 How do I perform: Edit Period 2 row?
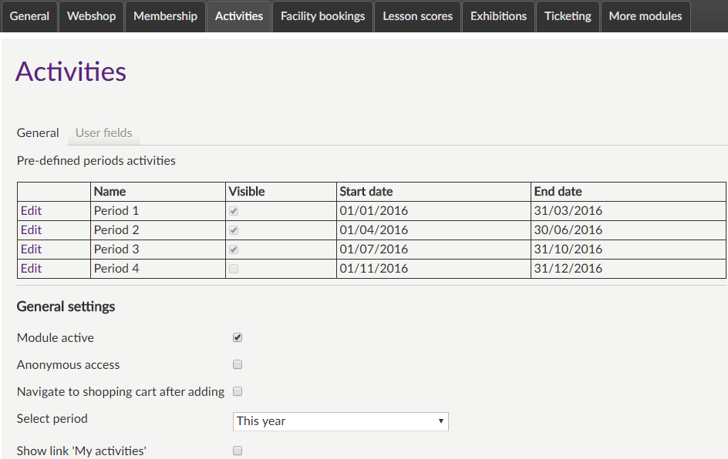[x=31, y=230]
